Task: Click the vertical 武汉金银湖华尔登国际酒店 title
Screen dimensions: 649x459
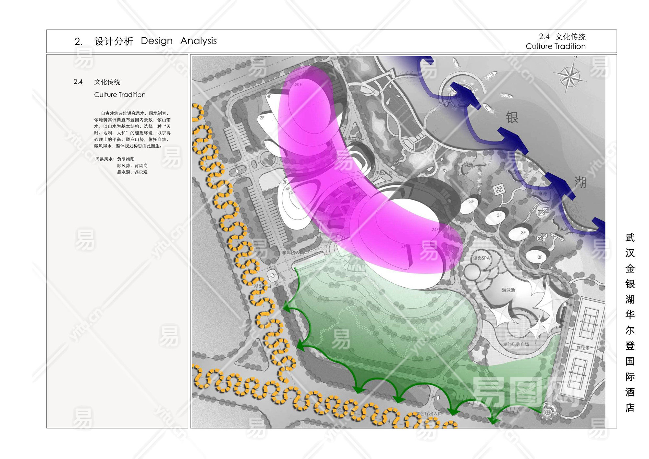Action: tap(630, 322)
